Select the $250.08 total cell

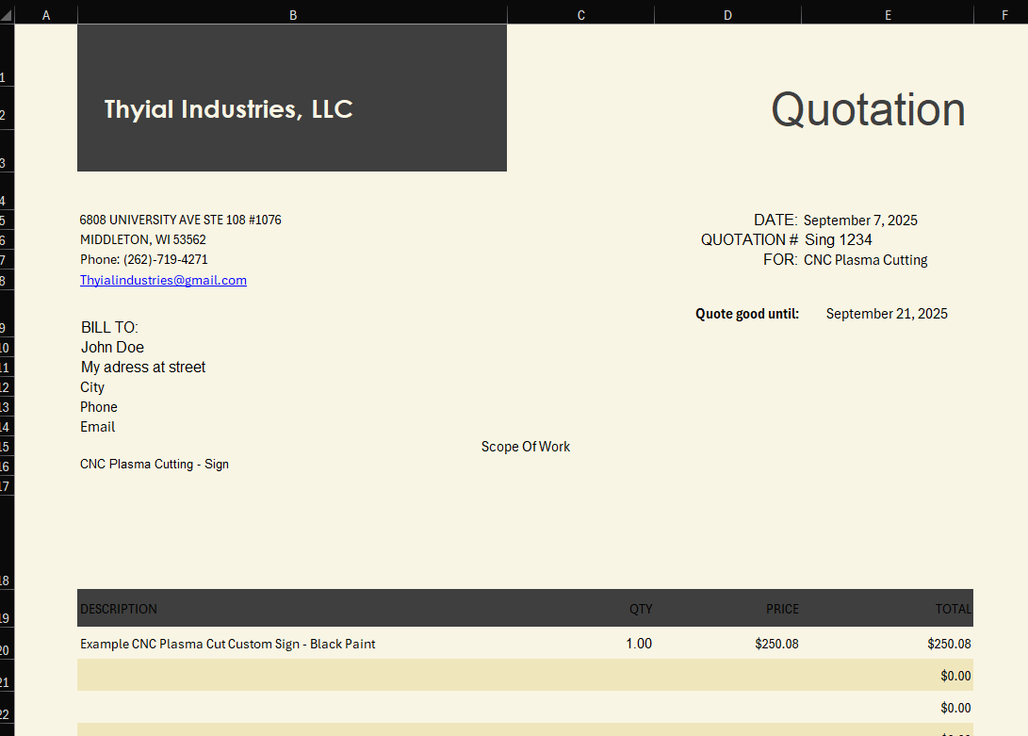tap(949, 644)
